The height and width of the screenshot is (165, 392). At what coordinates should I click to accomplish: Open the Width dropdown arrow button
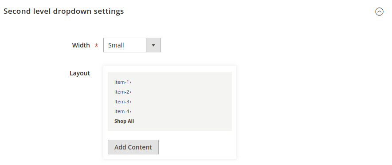tap(153, 45)
